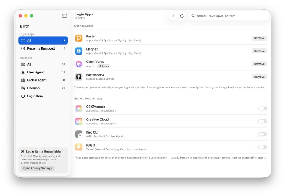Show Daemon items
Screen dimensions: 285x196
point(43,88)
